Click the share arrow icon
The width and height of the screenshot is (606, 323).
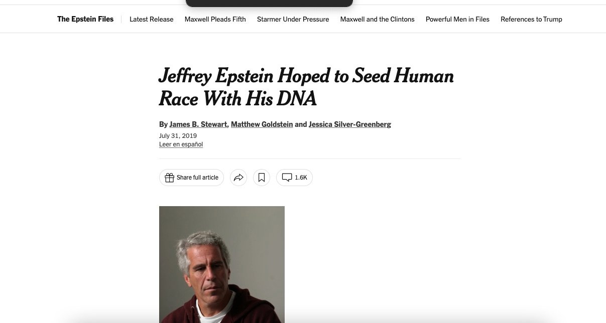pyautogui.click(x=238, y=178)
